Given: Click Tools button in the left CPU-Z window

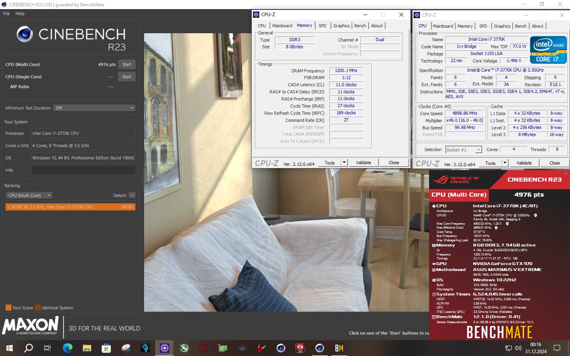Looking at the screenshot, I should pyautogui.click(x=330, y=163).
